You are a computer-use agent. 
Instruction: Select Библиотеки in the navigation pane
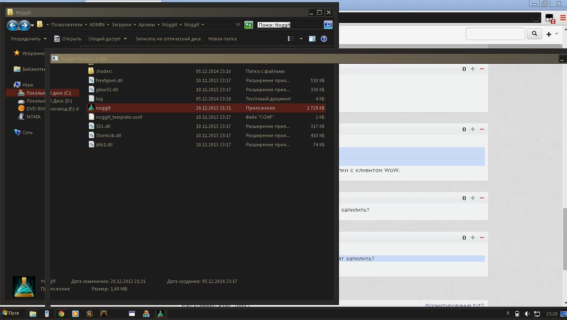29,69
